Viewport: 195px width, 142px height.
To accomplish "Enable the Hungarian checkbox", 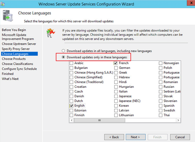I will pyautogui.click(x=116, y=87).
